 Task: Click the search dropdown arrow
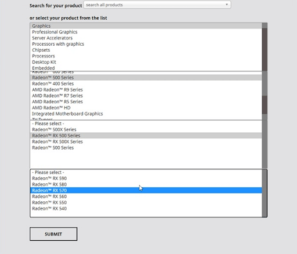tap(227, 5)
